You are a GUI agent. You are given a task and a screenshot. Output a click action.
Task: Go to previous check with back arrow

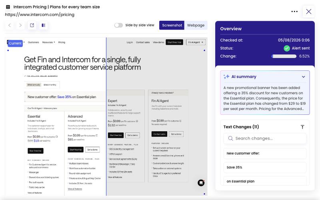(x=10, y=25)
